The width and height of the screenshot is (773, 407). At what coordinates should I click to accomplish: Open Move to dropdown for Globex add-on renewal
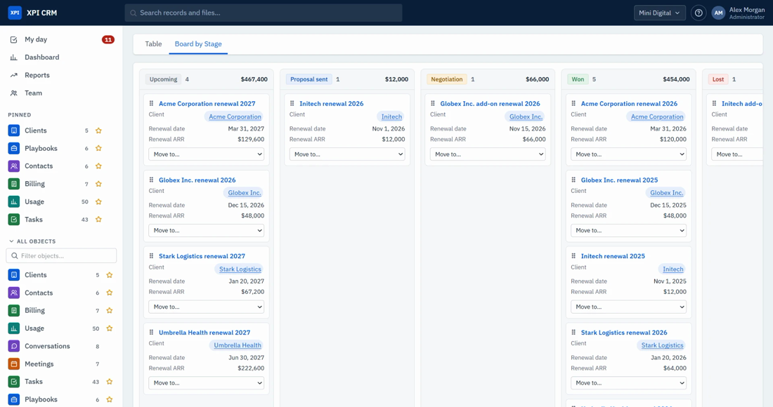click(x=488, y=154)
